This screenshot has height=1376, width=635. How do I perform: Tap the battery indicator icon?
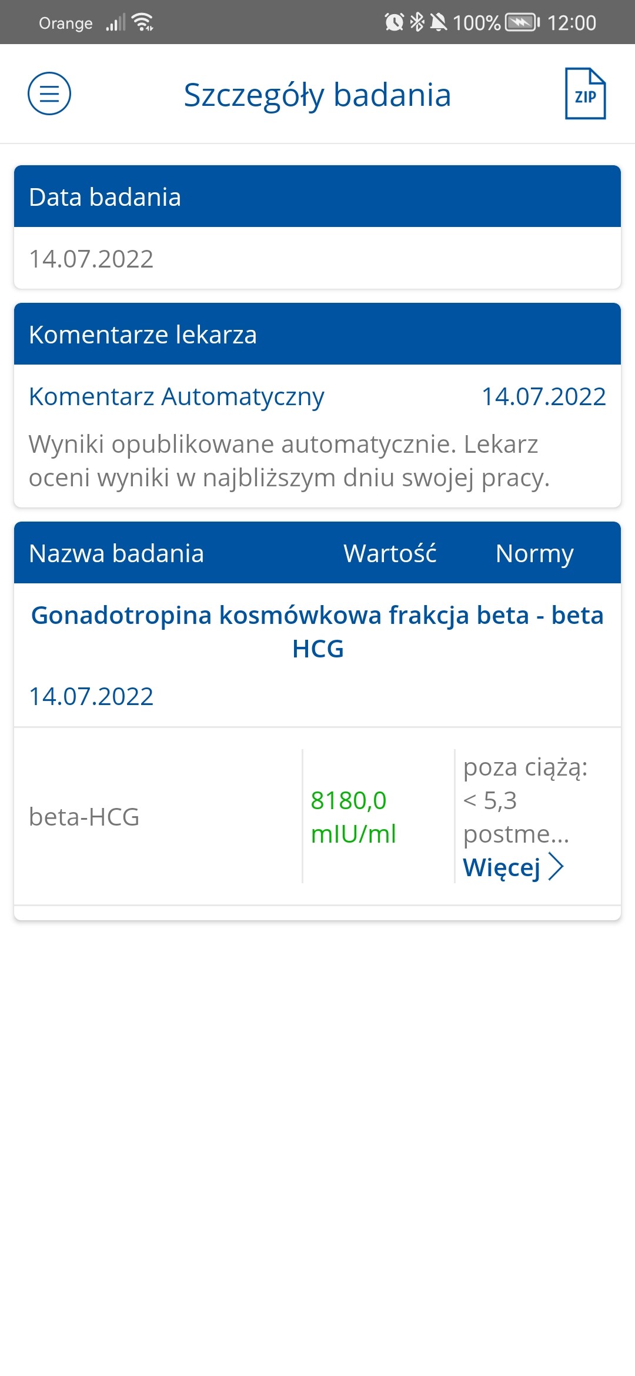(x=522, y=22)
